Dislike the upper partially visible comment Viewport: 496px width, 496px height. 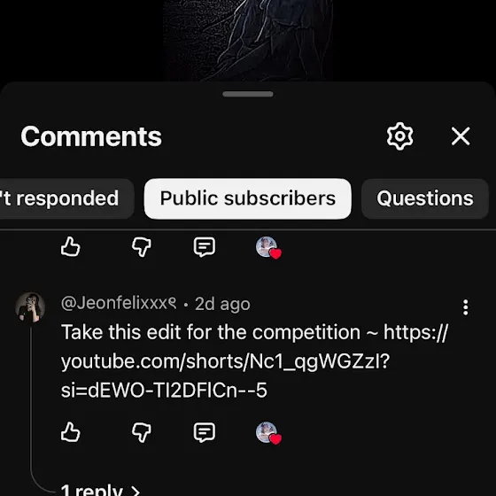click(x=142, y=247)
